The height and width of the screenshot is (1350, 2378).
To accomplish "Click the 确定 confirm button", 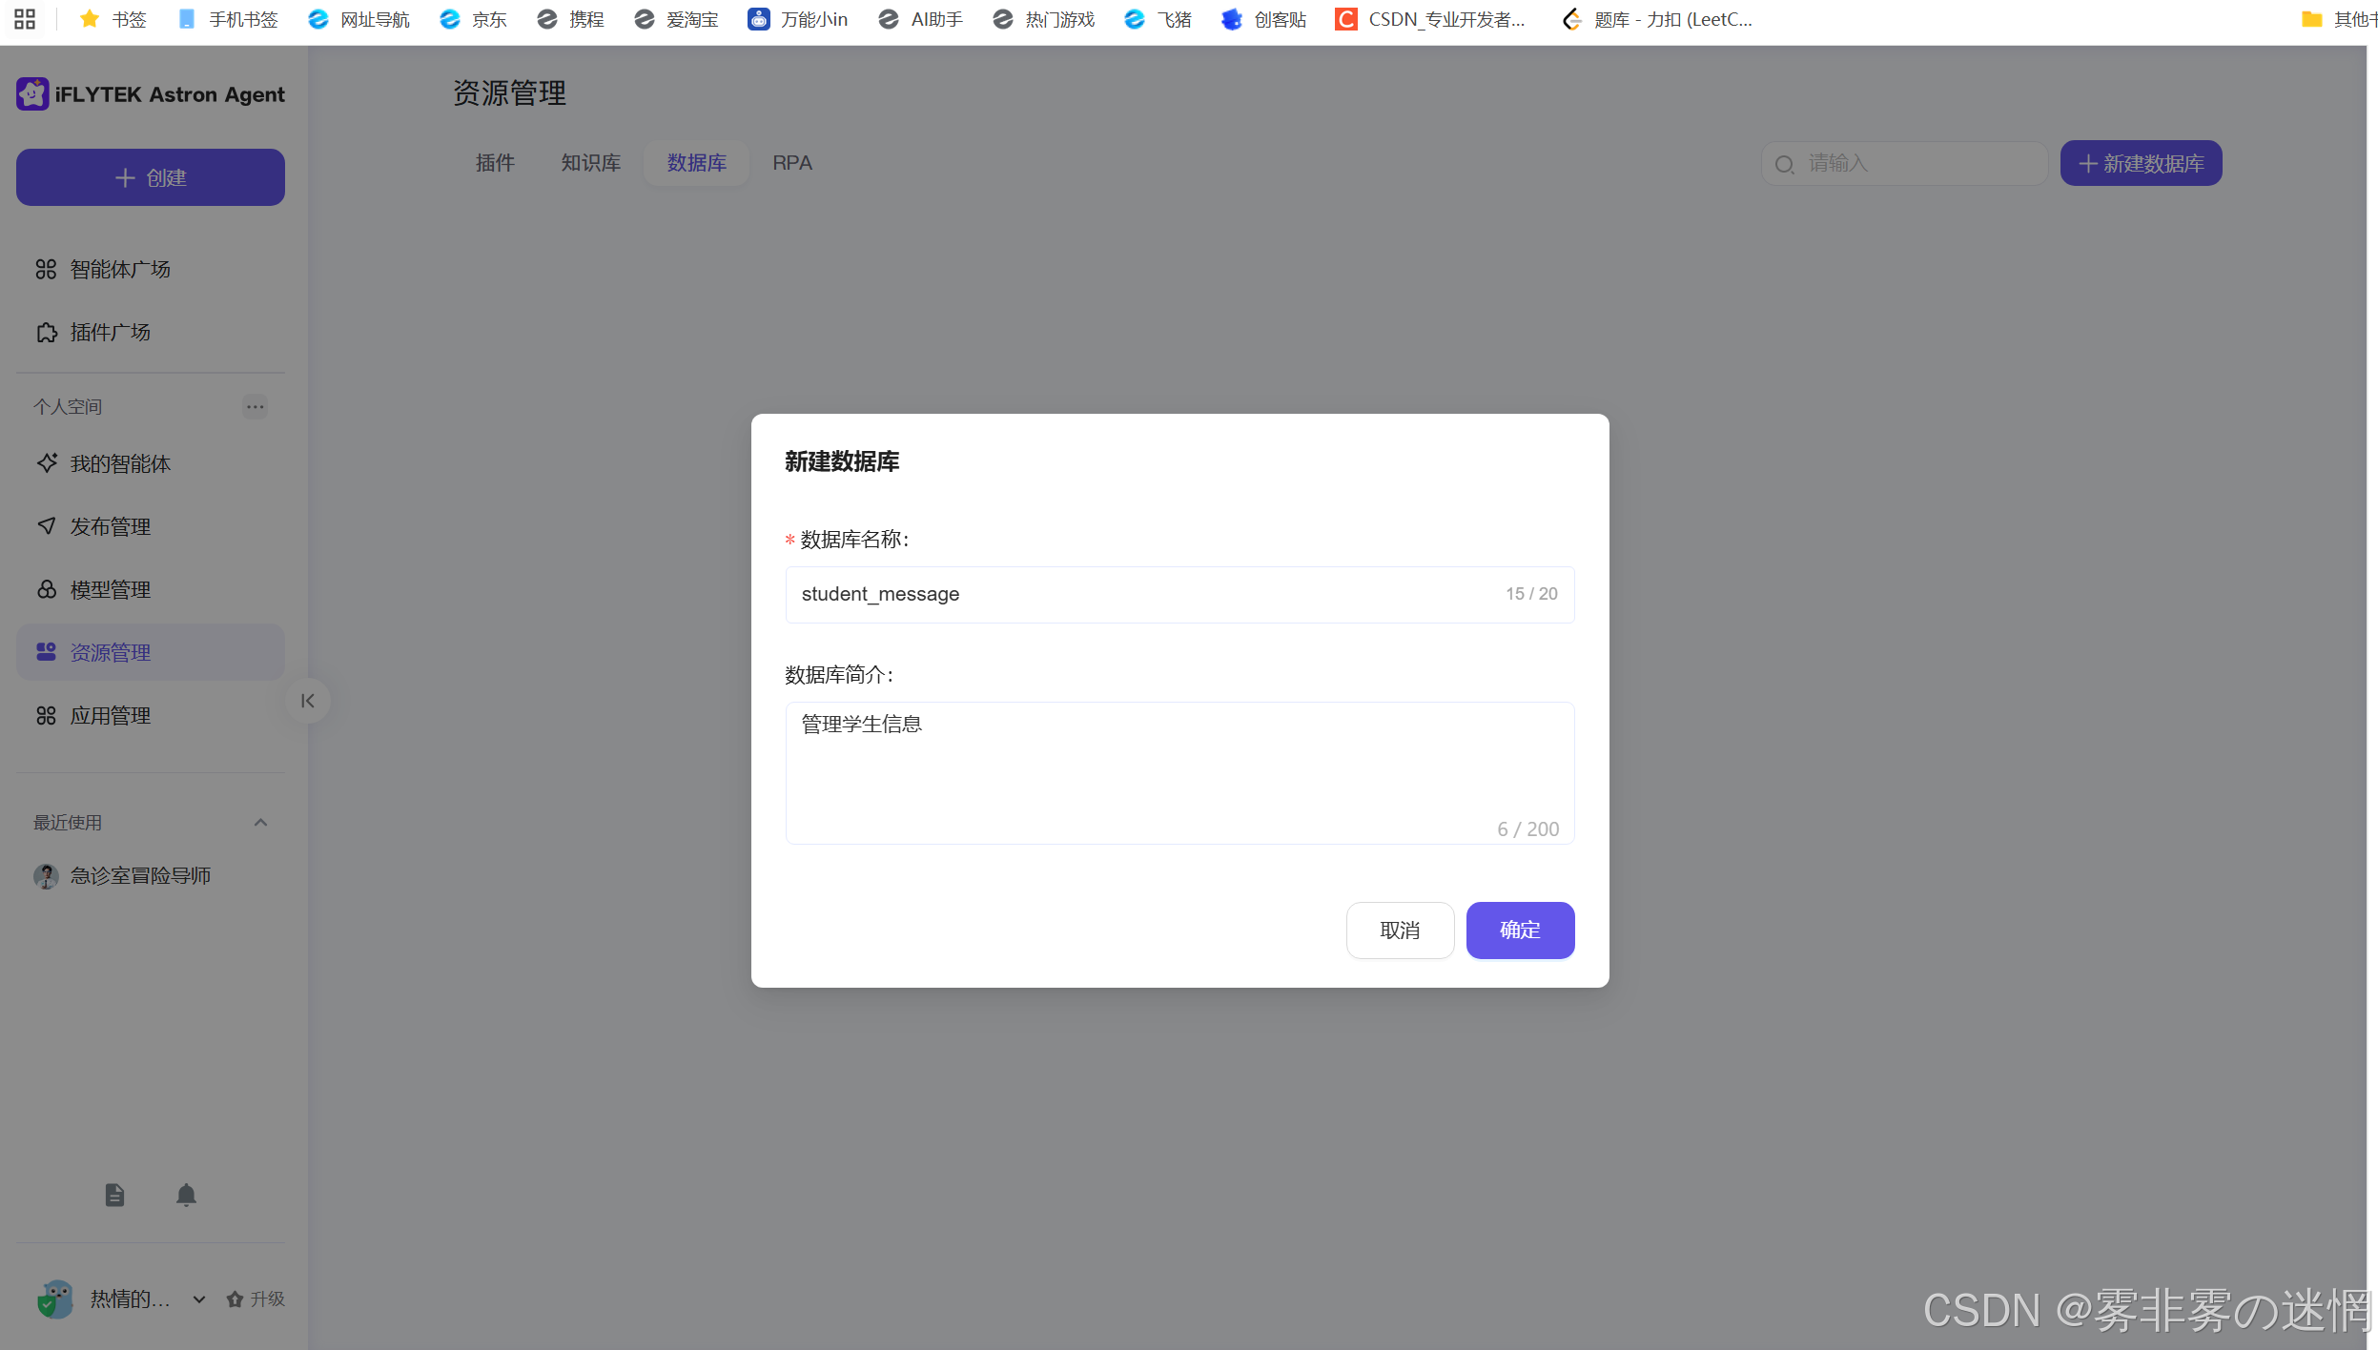I will coord(1519,930).
